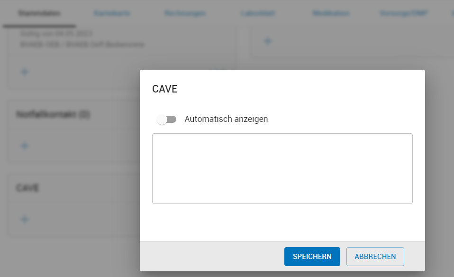Add a CAVE entry using the plus icon
Image resolution: width=454 pixels, height=277 pixels.
(x=24, y=219)
